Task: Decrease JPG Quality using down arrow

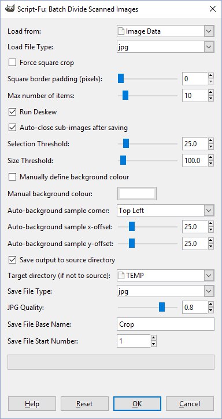Action: 211,310
